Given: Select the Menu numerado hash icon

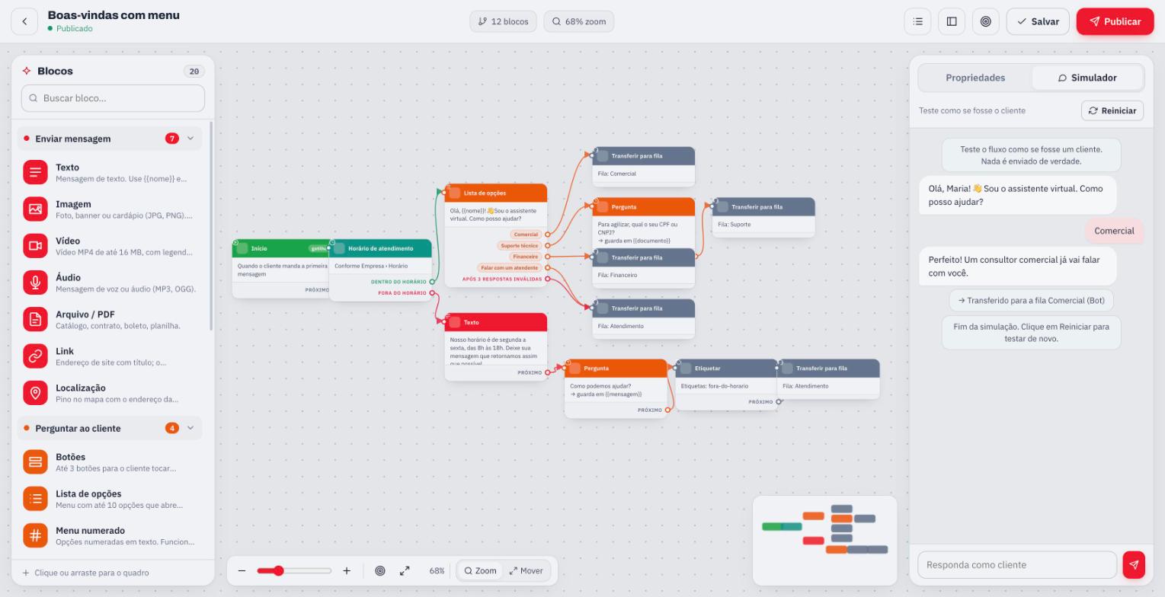Looking at the screenshot, I should pos(35,535).
